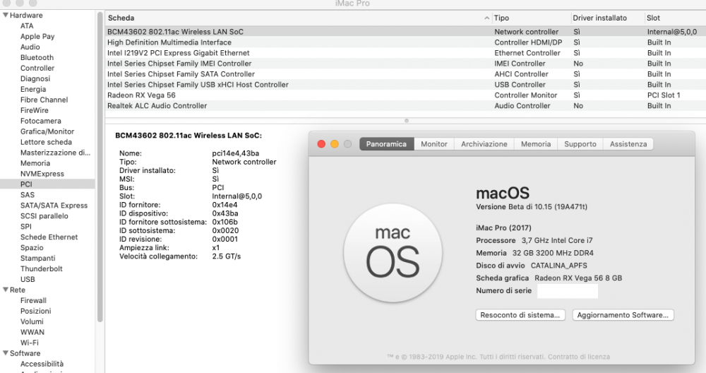Open the Contratto di licenza link
This screenshot has width=706, height=373.
[579, 357]
